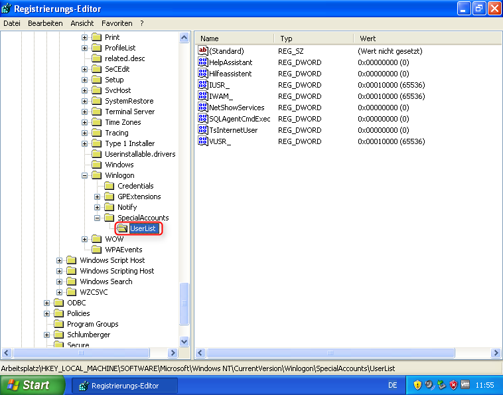Click the REG_SZ type of (Standard)
This screenshot has width=503, height=395.
pos(291,51)
